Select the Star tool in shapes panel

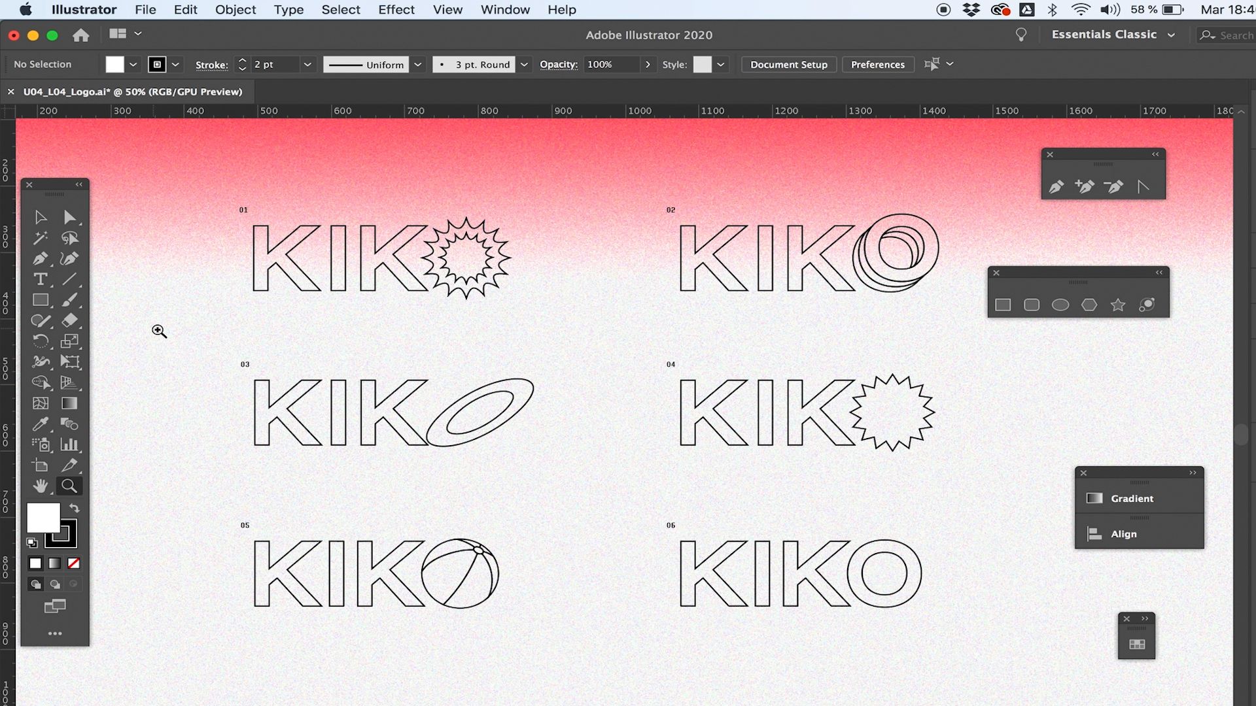[x=1118, y=305]
